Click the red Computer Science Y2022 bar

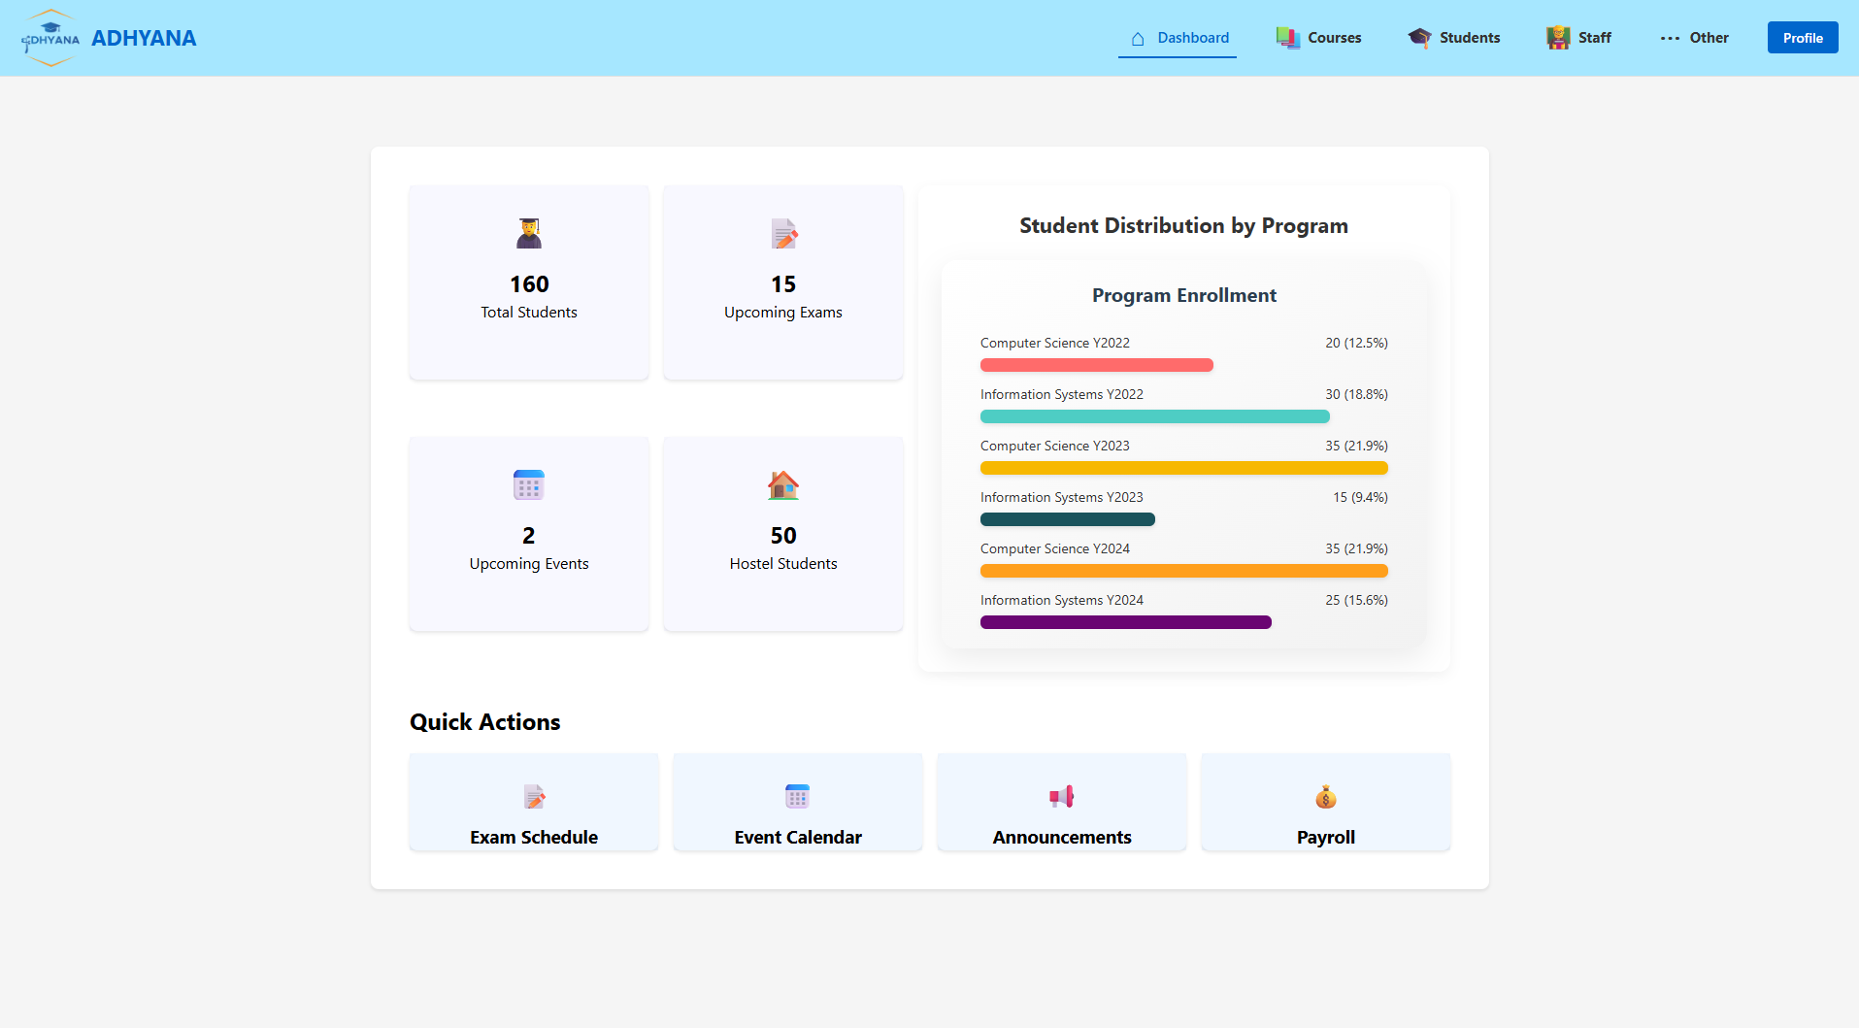coord(1097,365)
